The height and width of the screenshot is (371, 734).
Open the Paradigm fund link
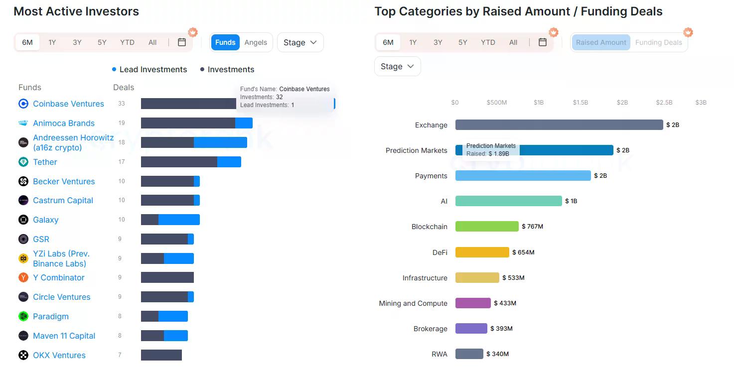[x=51, y=316]
